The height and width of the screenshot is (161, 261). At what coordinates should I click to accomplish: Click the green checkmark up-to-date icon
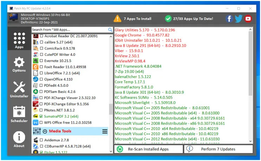(x=168, y=19)
